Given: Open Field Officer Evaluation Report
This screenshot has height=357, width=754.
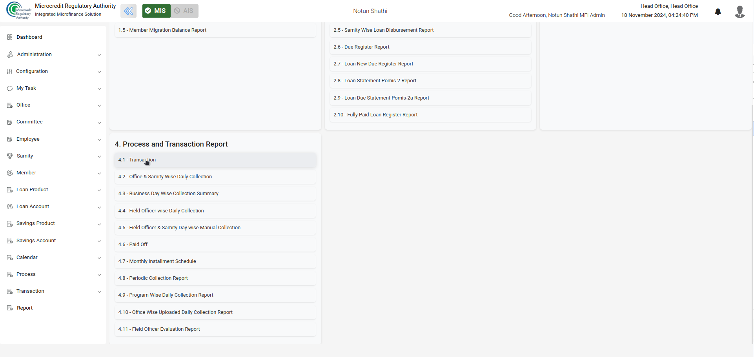Looking at the screenshot, I should tap(215, 329).
